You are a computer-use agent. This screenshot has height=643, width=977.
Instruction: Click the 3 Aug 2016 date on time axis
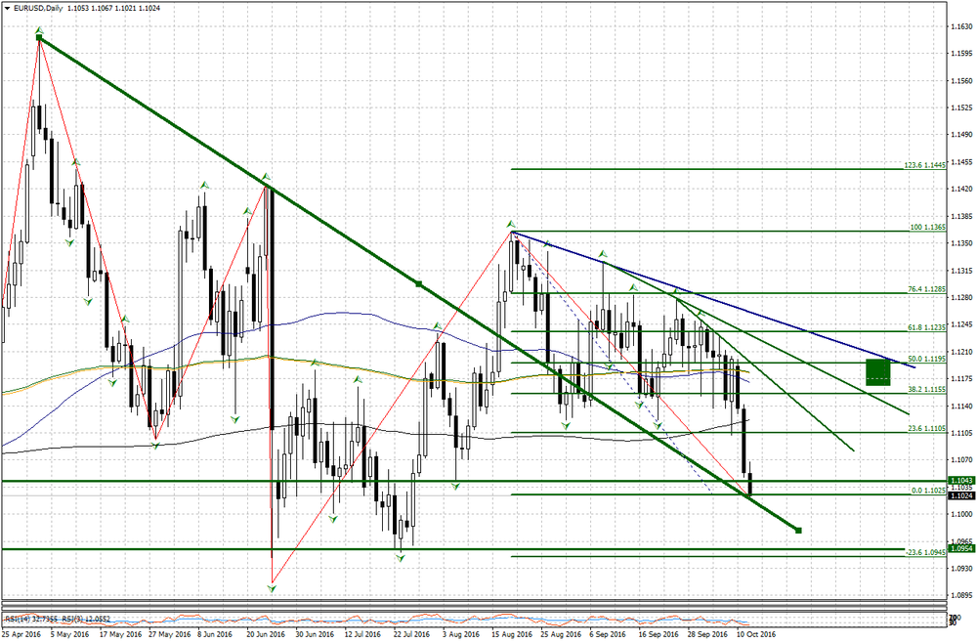click(x=461, y=634)
